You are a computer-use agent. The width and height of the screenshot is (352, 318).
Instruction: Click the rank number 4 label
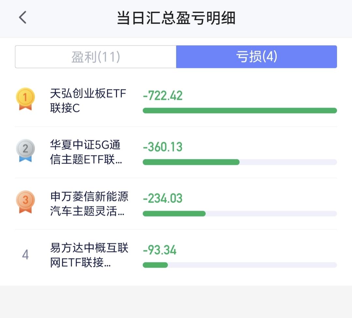click(25, 255)
